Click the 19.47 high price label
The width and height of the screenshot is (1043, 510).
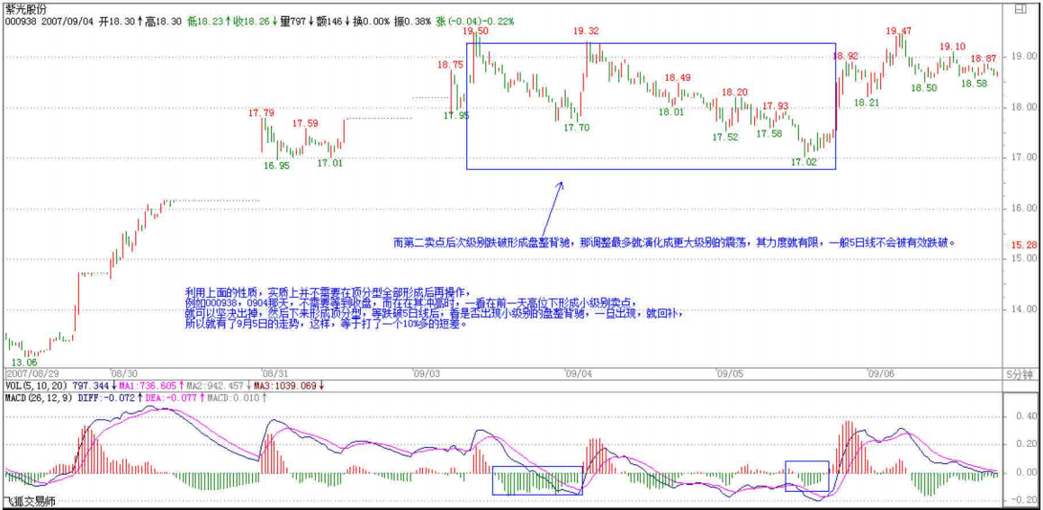[897, 31]
